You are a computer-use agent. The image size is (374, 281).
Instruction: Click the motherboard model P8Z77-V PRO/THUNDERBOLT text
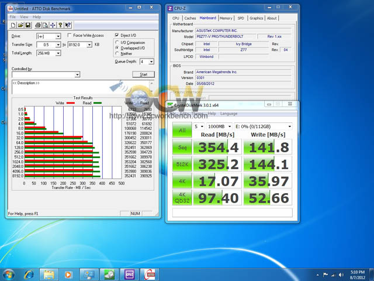(220, 36)
